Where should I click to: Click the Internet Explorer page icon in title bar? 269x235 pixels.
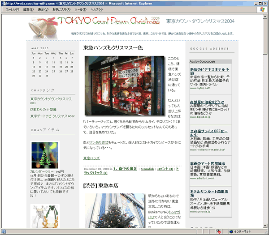[x=3, y=3]
